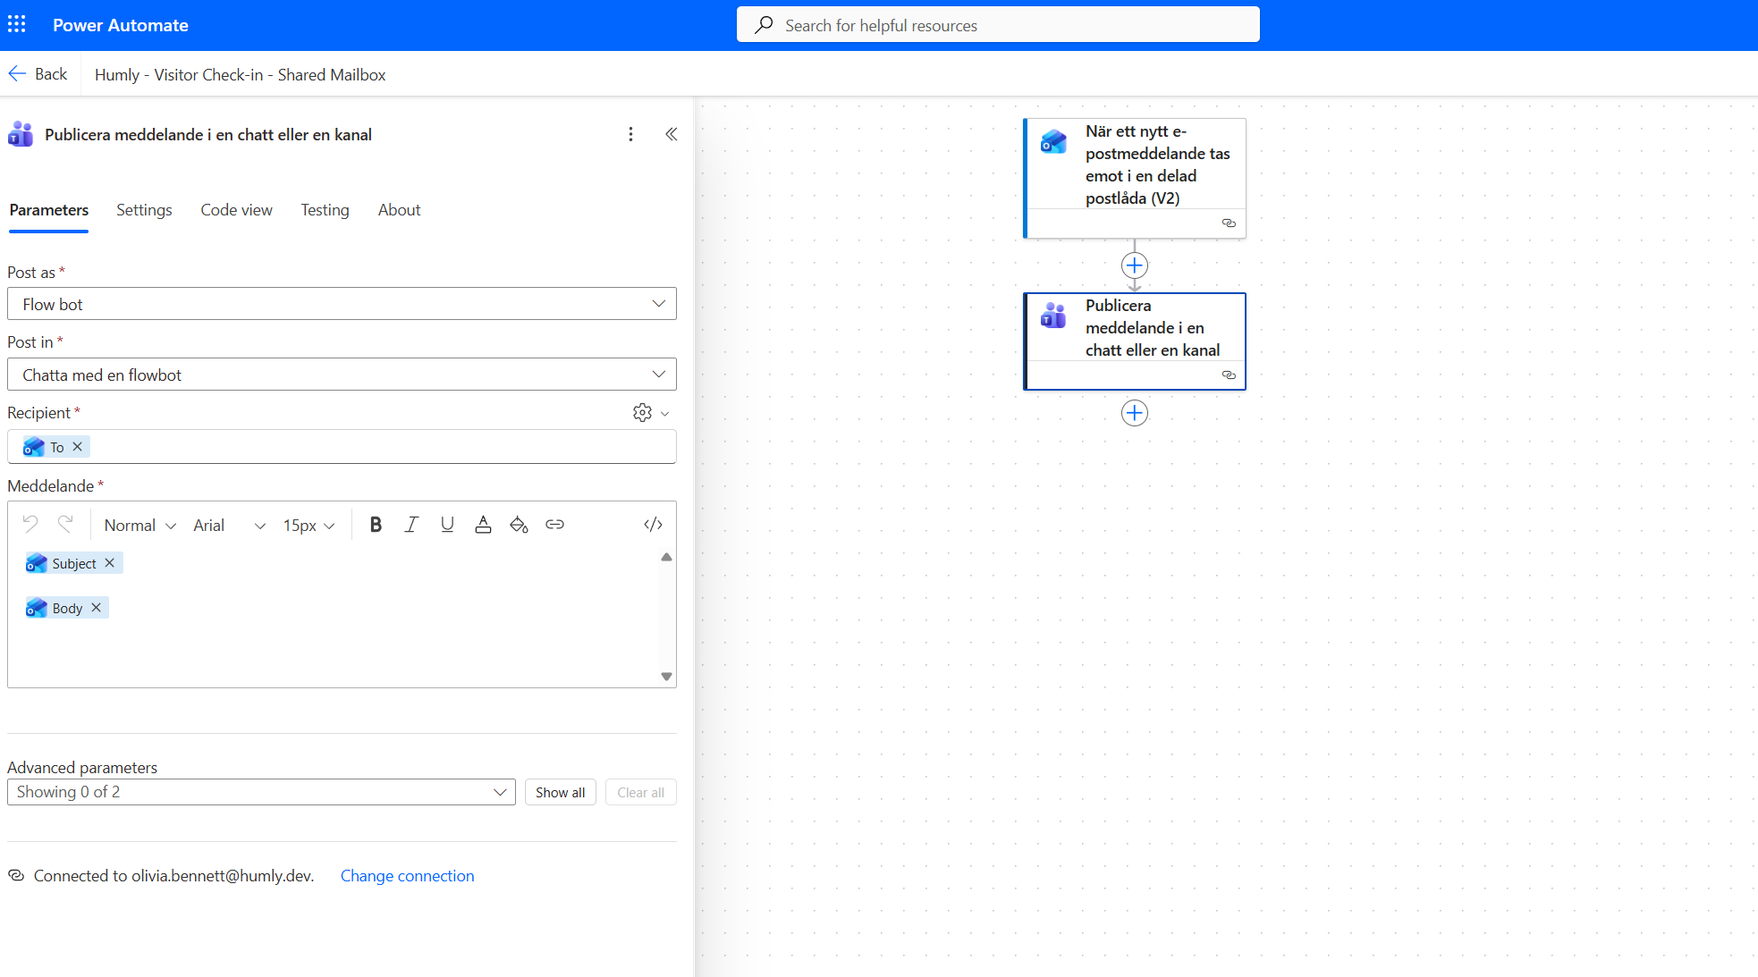Apply Underline formatting in message editor
Image resolution: width=1758 pixels, height=977 pixels.
[x=447, y=525]
